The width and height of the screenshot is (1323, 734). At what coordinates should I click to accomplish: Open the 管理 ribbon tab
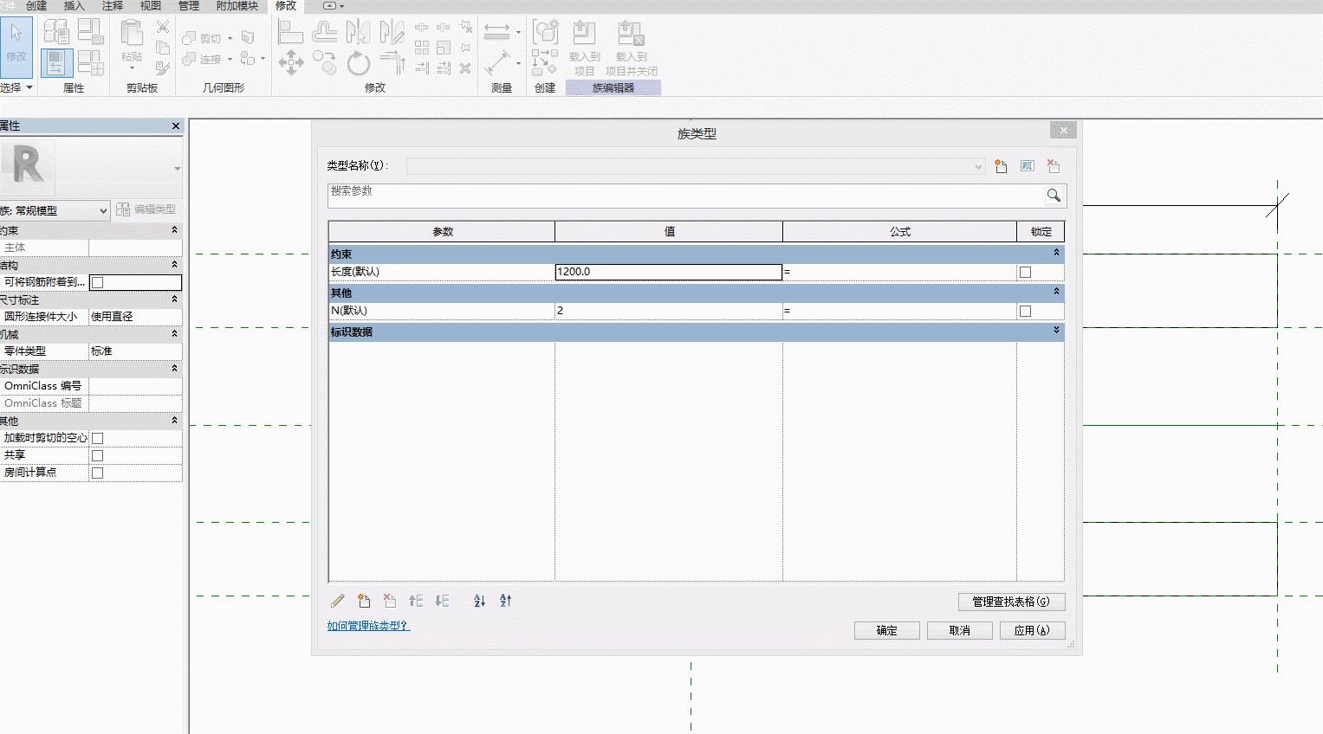(x=189, y=6)
